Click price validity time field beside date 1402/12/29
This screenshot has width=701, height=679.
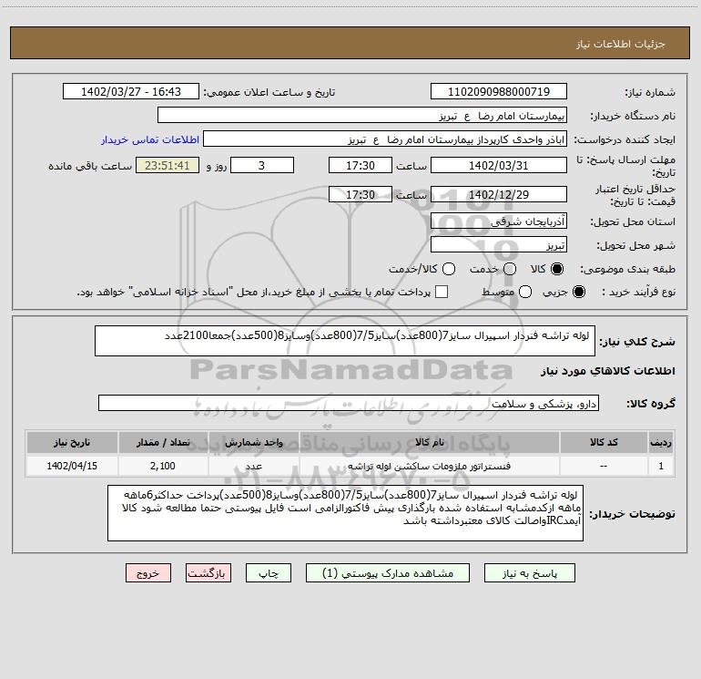(361, 194)
